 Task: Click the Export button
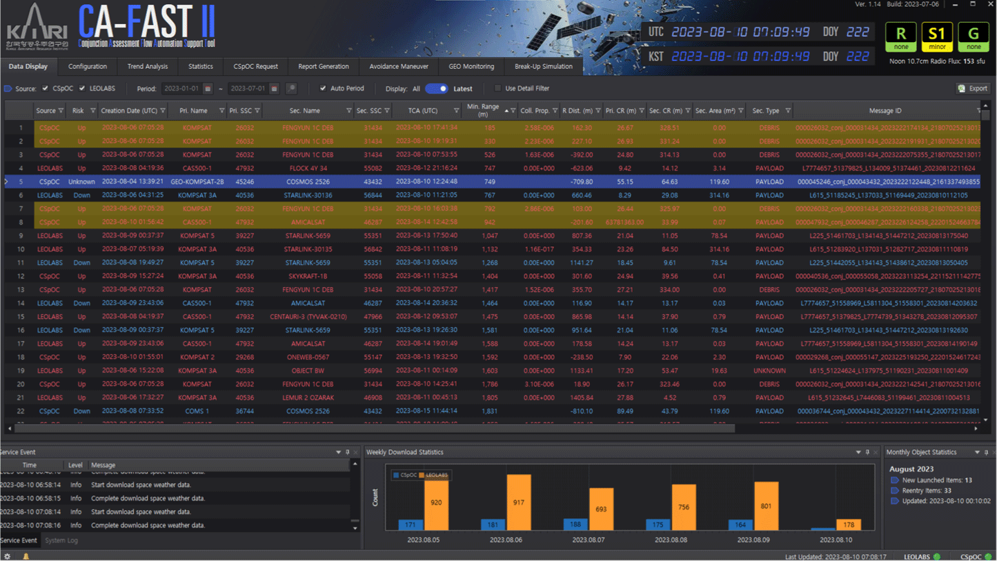pos(973,88)
